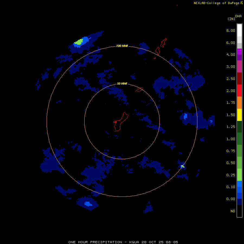This screenshot has width=244, height=244.
Task: Click the 0.10 legend value
Action: click(x=231, y=187)
